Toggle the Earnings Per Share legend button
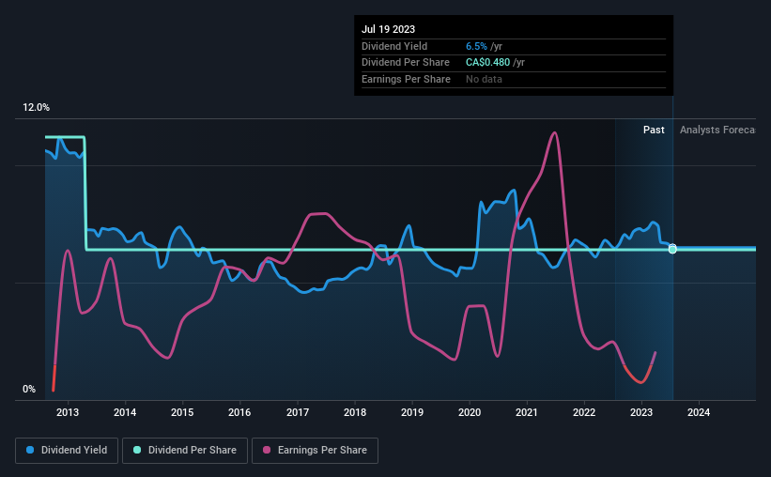 (x=315, y=451)
